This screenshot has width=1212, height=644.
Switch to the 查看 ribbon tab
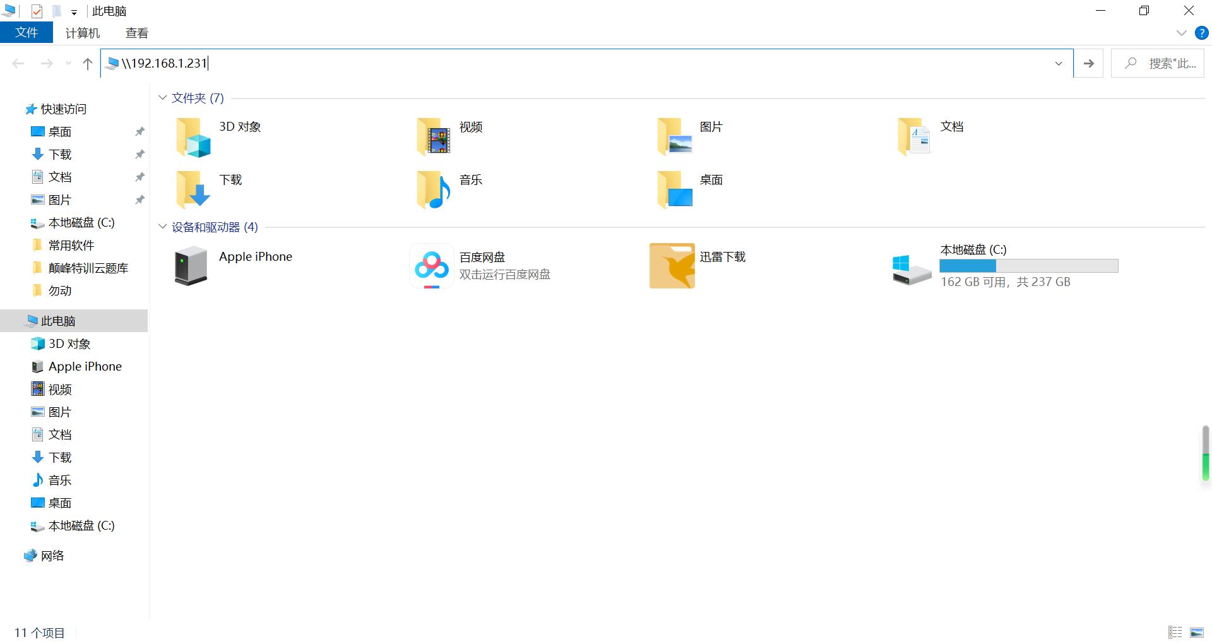[136, 32]
